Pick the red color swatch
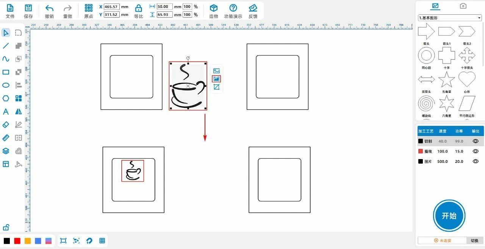 (x=17, y=241)
